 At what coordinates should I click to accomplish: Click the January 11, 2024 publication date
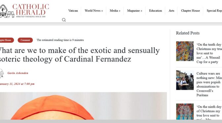(17, 84)
